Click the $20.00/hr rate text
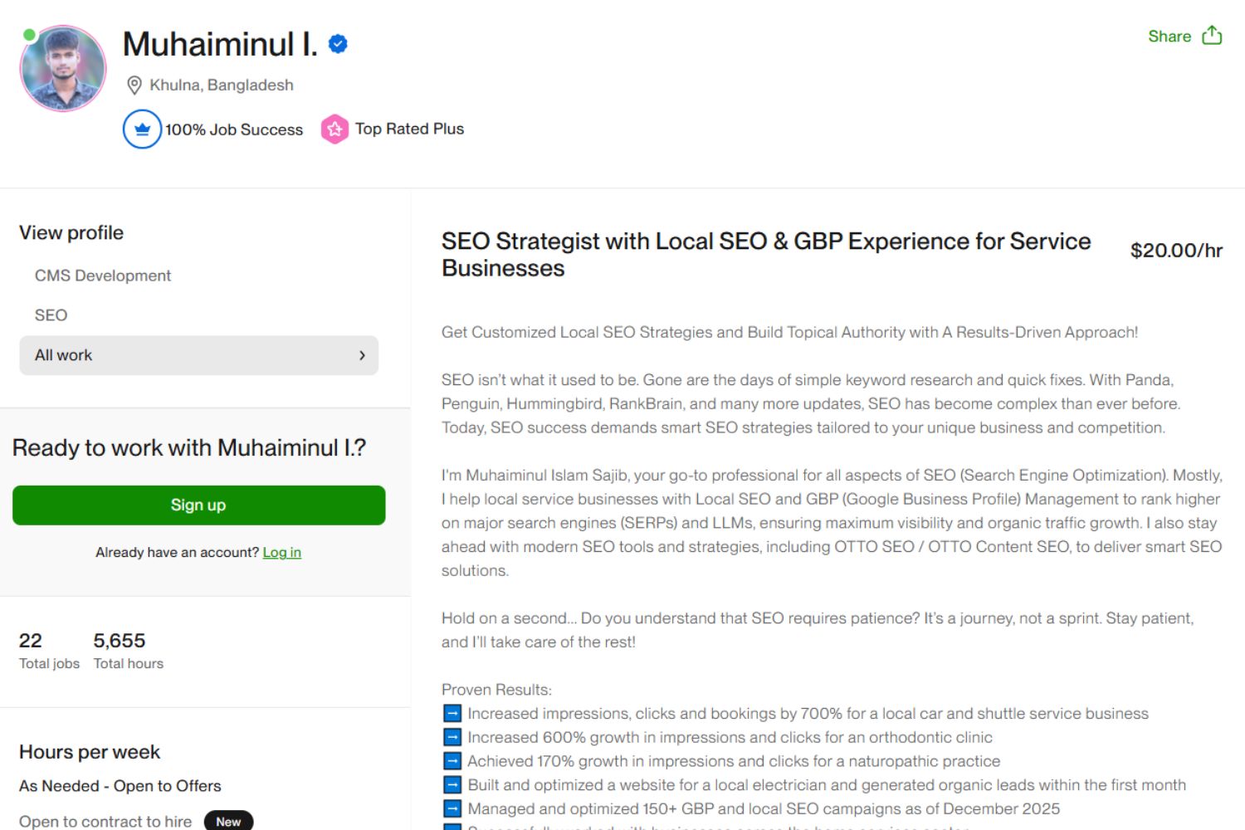Image resolution: width=1245 pixels, height=830 pixels. point(1176,251)
